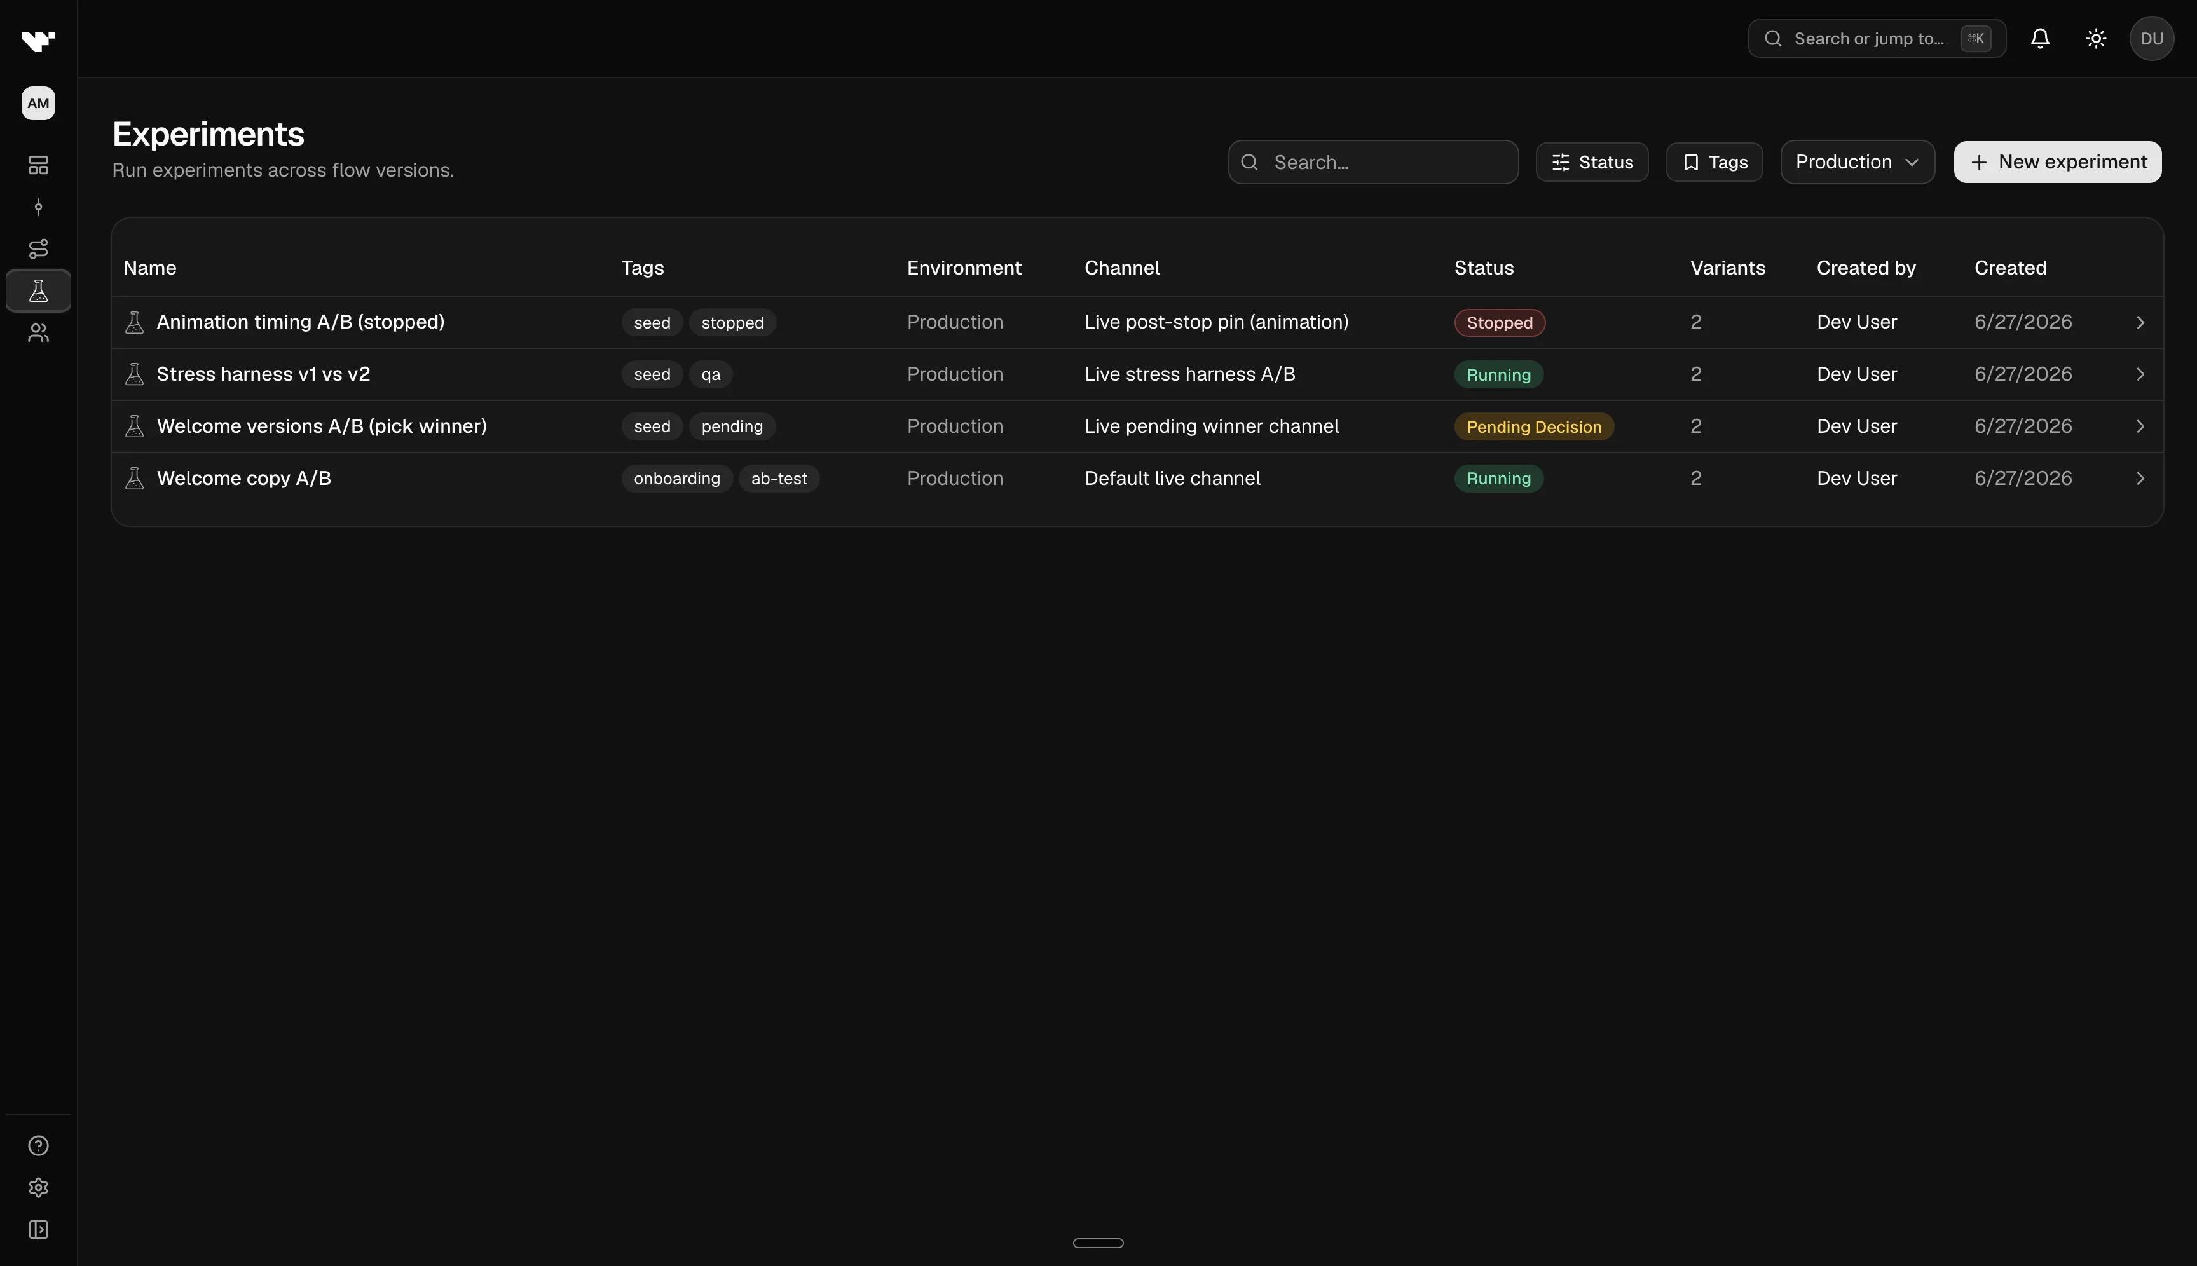Viewport: 2197px width, 1266px height.
Task: Select the Experiments flask icon in sidebar
Action: click(x=38, y=290)
